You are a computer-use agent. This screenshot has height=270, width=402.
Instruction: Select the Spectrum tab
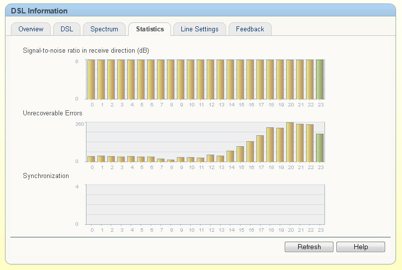coord(104,29)
